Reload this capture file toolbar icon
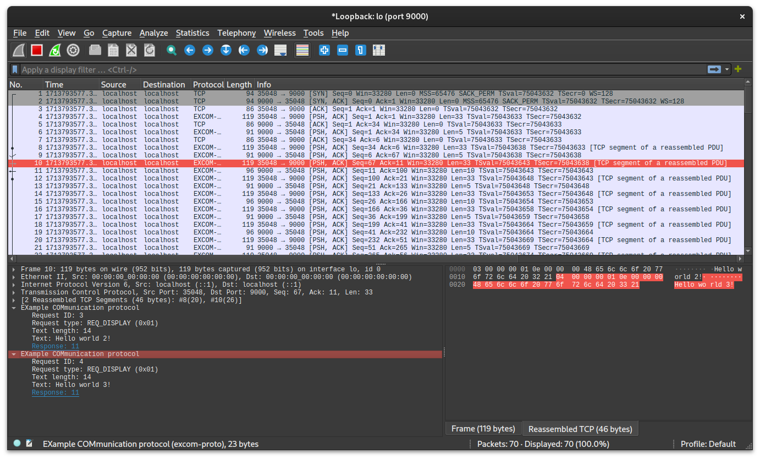Image resolution: width=760 pixels, height=459 pixels. (150, 51)
